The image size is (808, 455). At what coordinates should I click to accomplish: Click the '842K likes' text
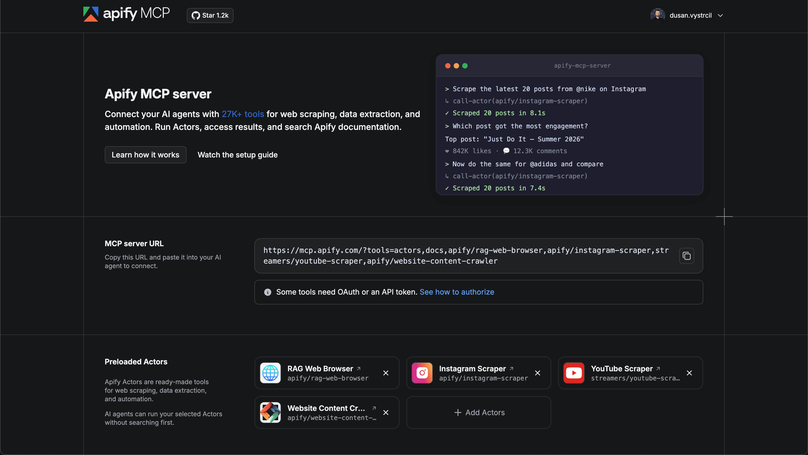click(x=472, y=151)
